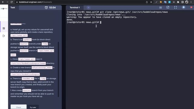Click the 53:54 countdown timer
Screen dimensions: 194x109
point(52,8)
